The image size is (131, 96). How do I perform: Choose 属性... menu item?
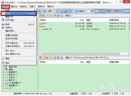pyautogui.click(x=19, y=58)
